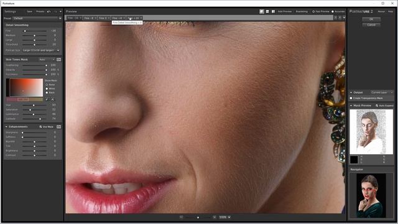
Task: Adjust the Medium detail smoothing slider
Action: 34,35
